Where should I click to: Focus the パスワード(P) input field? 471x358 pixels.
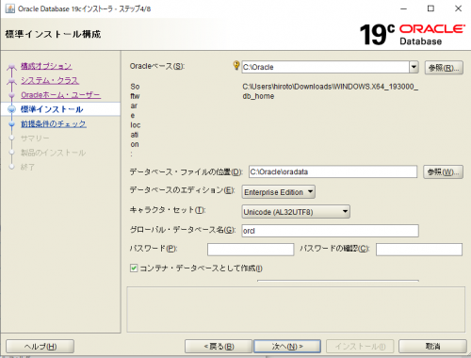251,250
